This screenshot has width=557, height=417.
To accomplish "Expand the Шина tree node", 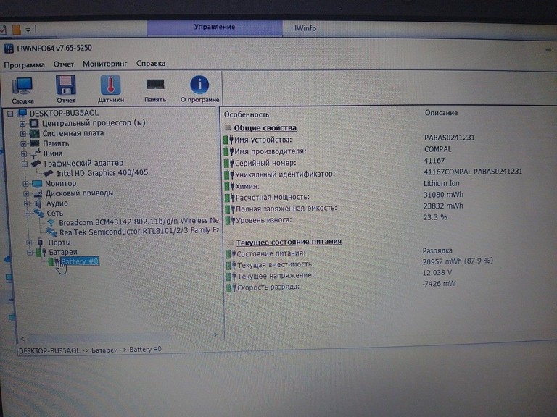I will pos(24,154).
